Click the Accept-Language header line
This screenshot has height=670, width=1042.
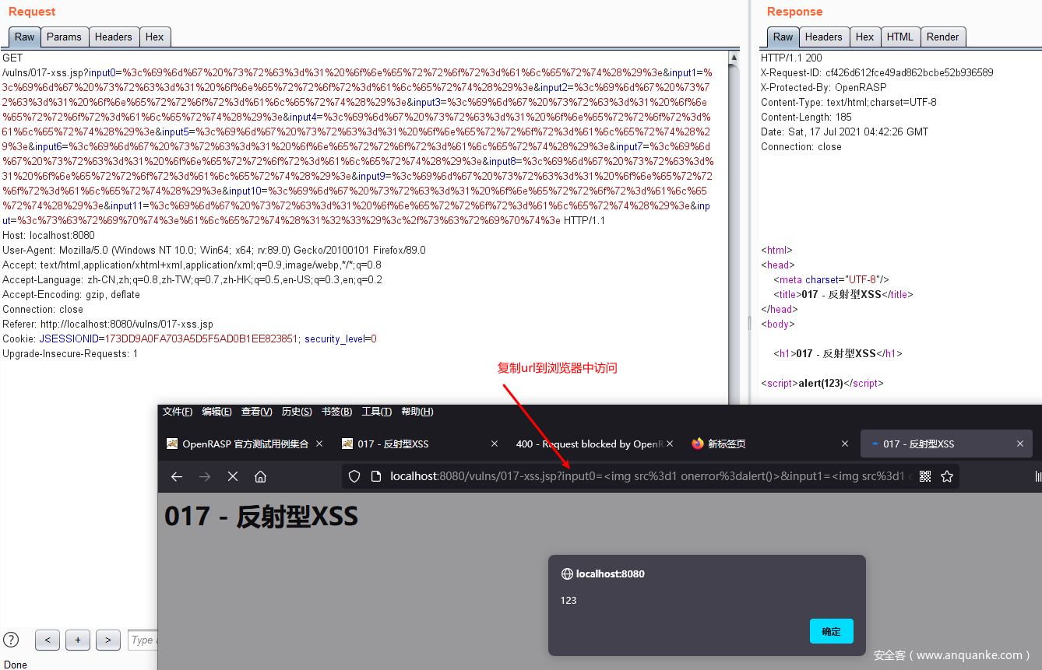[192, 280]
